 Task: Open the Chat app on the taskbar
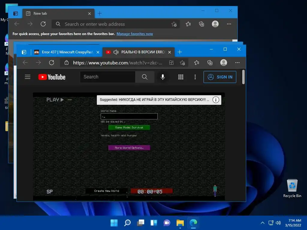(167, 223)
